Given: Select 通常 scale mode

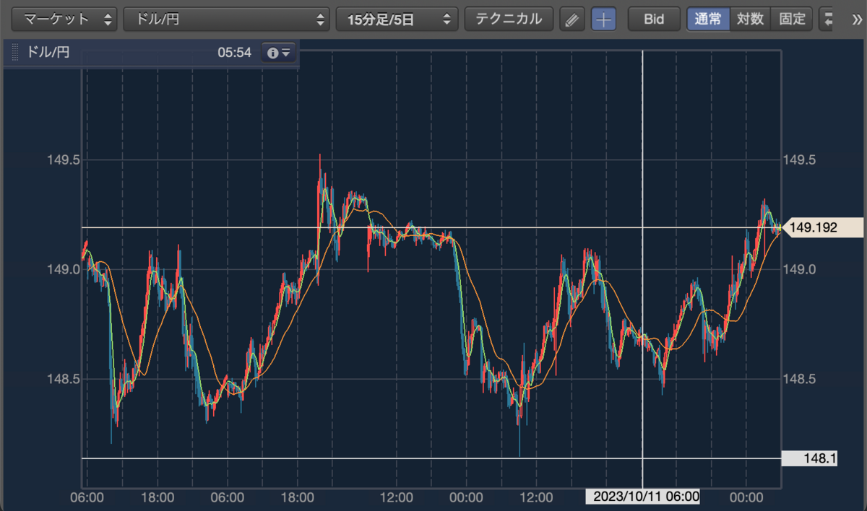Looking at the screenshot, I should click(x=708, y=19).
